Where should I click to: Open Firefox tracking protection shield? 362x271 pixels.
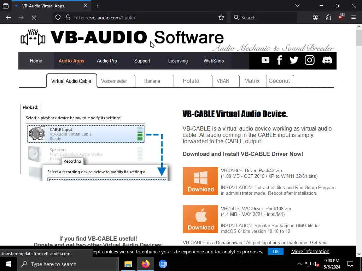coord(58,18)
